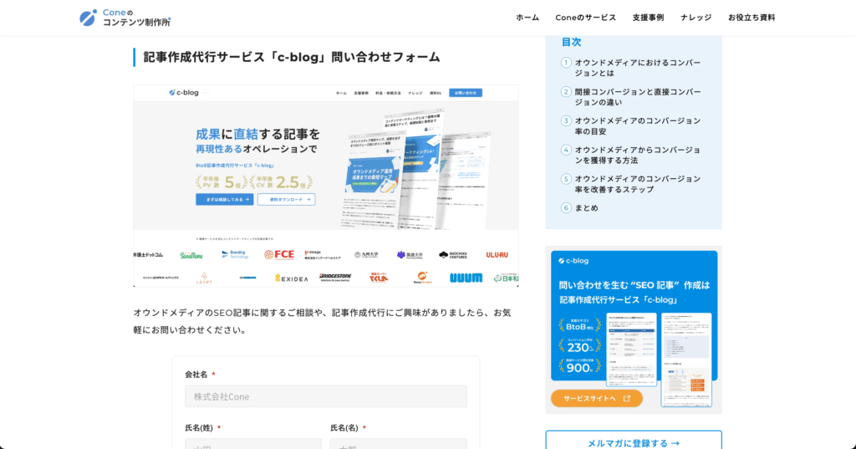Click circled number 1 in the table of contents

click(x=566, y=63)
